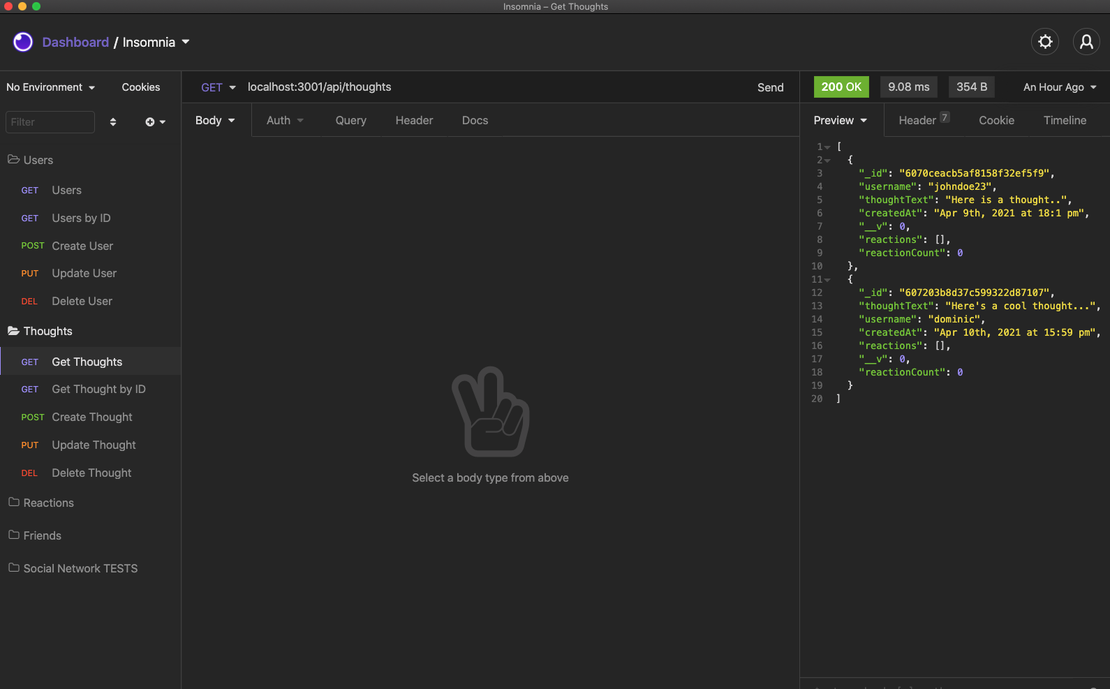Select the Users by ID request
The width and height of the screenshot is (1110, 689).
coord(91,218)
